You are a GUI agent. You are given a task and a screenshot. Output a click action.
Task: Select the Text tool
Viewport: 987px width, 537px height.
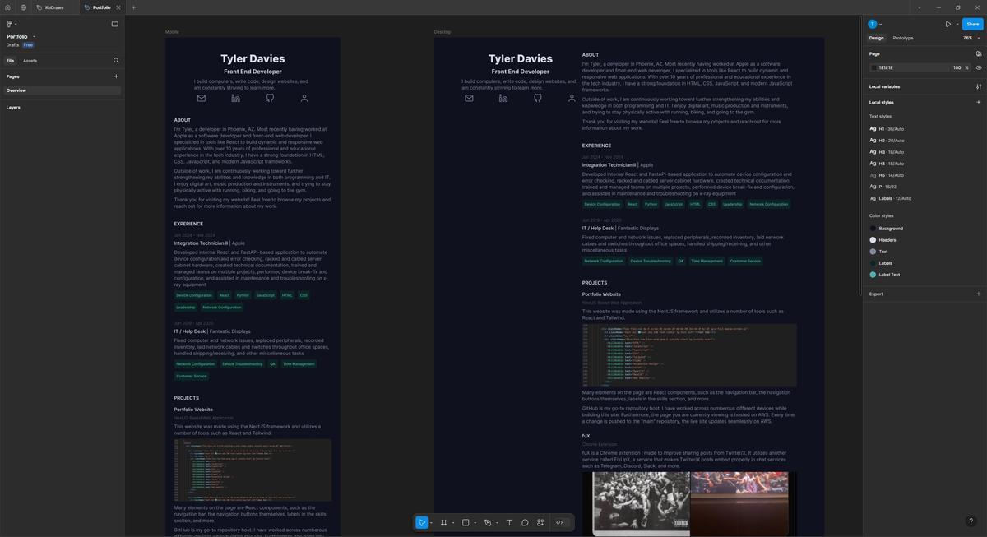(509, 522)
